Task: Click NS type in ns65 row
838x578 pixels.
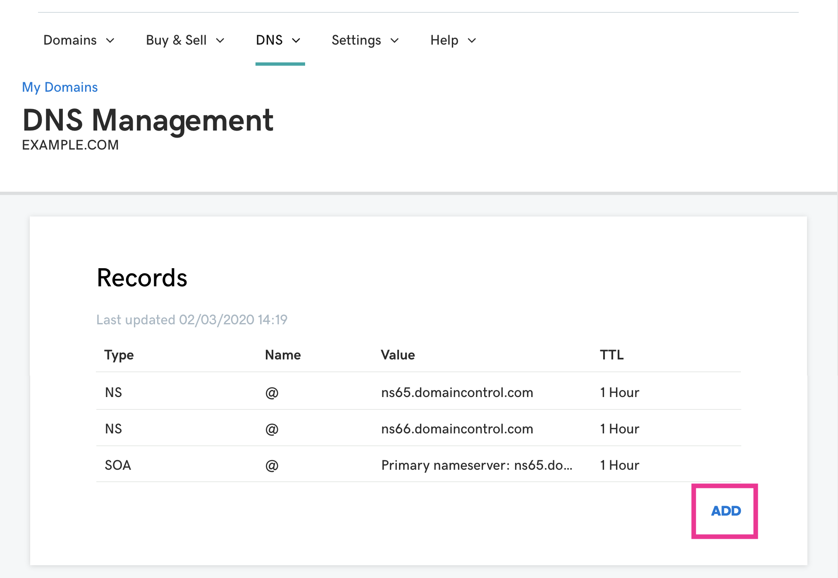Action: point(113,392)
